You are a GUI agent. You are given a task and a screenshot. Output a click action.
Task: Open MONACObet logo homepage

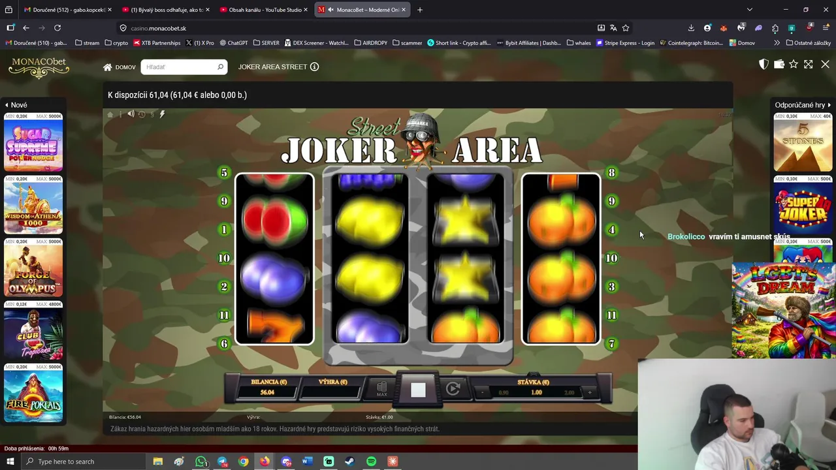[39, 67]
